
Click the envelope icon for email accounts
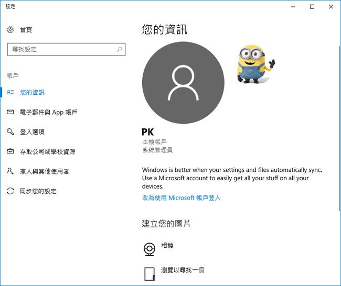click(x=10, y=112)
